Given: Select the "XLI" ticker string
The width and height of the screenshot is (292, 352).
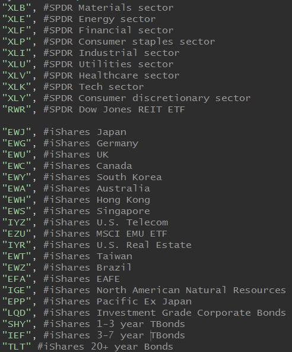Looking at the screenshot, I should [x=17, y=53].
